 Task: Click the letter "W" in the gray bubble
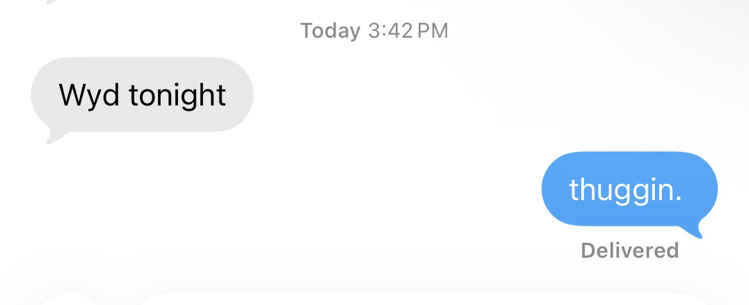click(72, 94)
